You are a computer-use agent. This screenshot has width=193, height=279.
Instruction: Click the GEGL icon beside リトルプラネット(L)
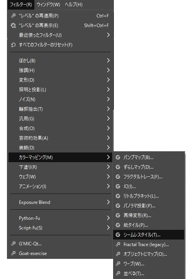click(118, 196)
